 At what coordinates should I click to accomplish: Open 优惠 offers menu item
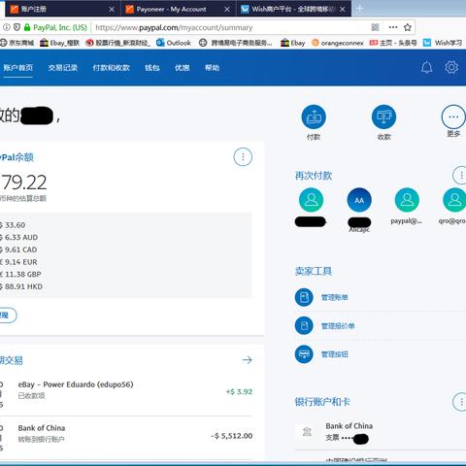pyautogui.click(x=182, y=68)
